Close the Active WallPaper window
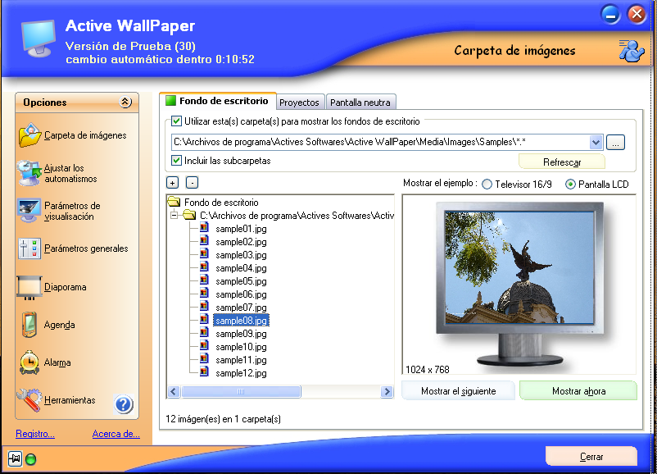This screenshot has width=657, height=474. pos(637,14)
